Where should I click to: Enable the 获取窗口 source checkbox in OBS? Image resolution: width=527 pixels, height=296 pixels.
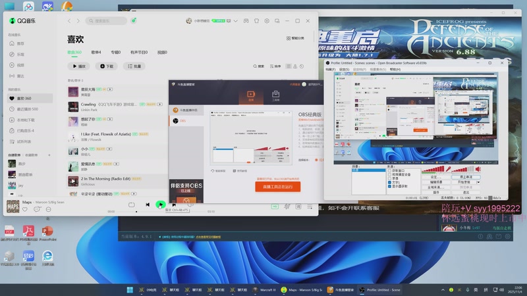point(390,170)
